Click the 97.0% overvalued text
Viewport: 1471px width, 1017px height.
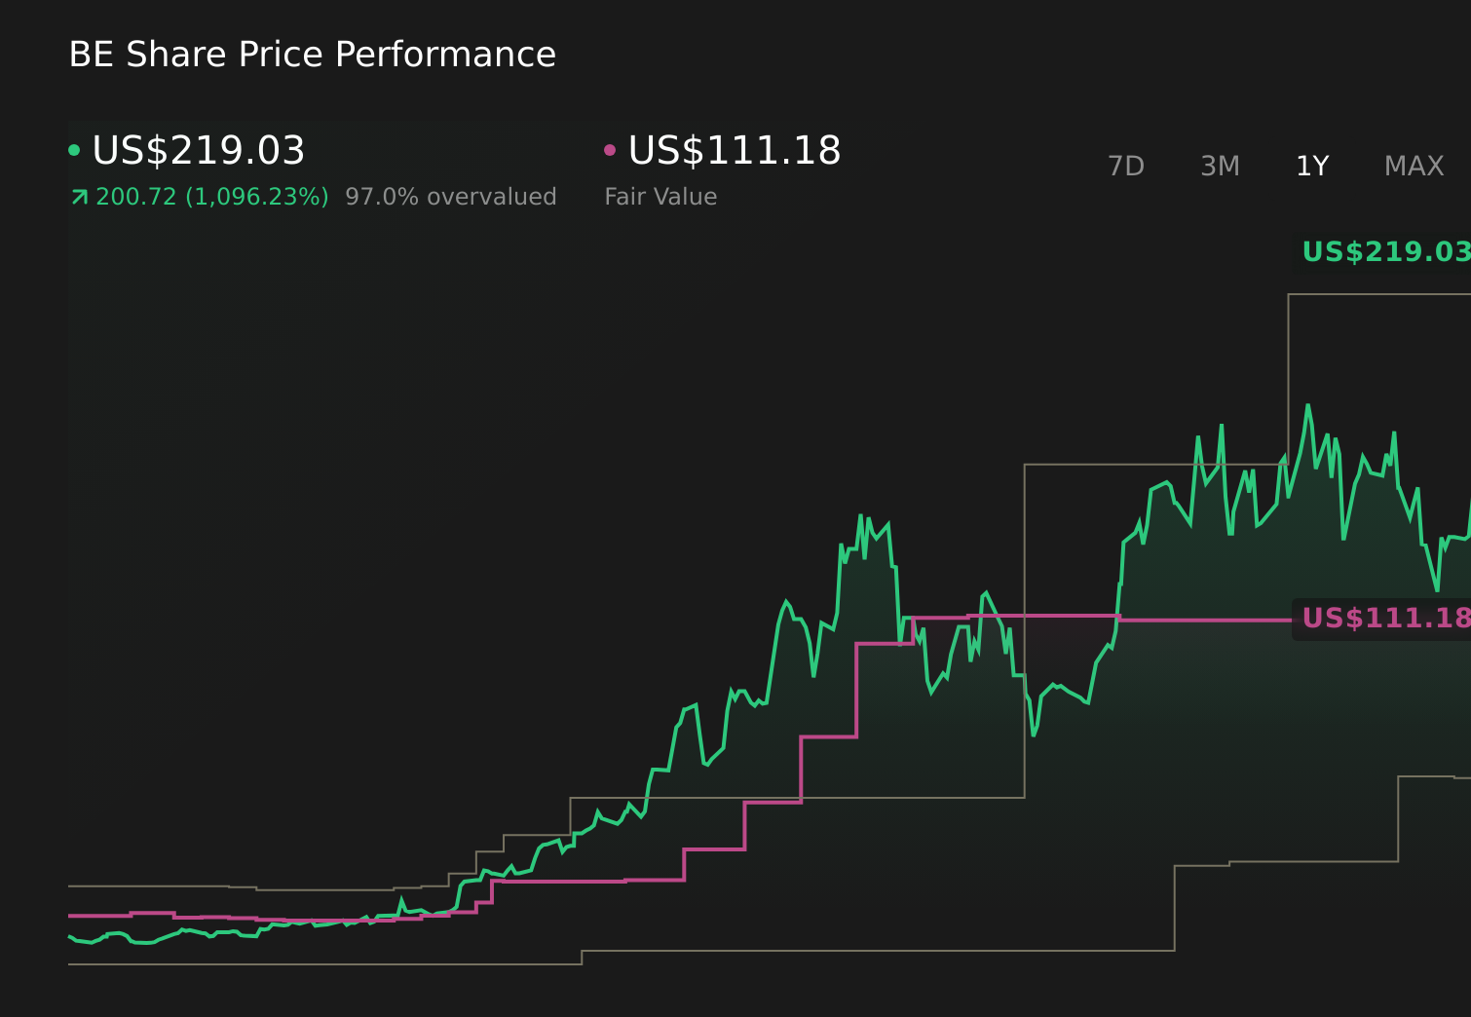click(x=450, y=197)
